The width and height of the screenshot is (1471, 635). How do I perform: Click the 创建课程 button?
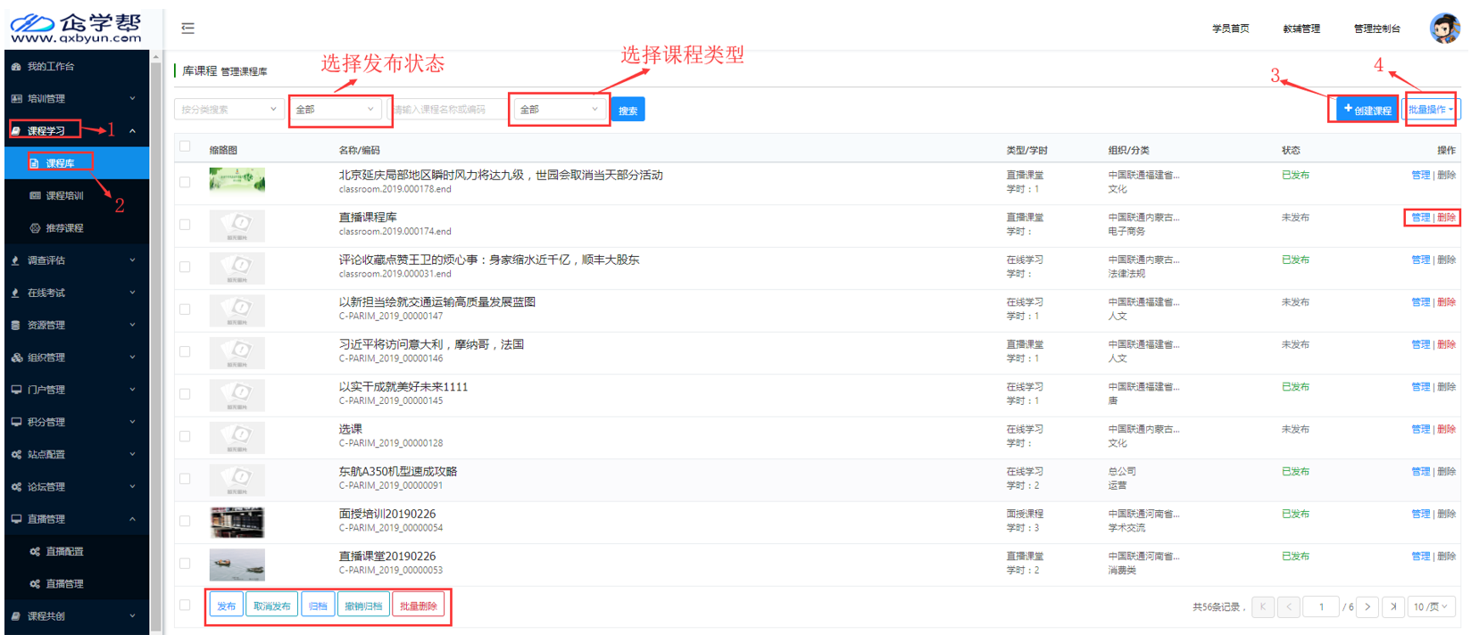pos(1366,110)
